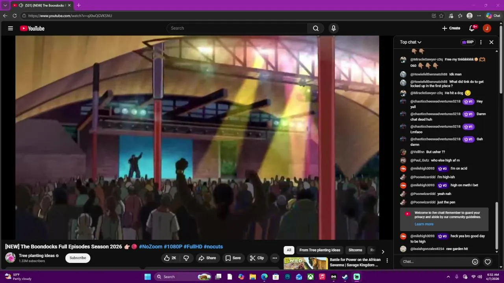Go to the YouTube home logo
The height and width of the screenshot is (283, 504).
click(x=32, y=28)
